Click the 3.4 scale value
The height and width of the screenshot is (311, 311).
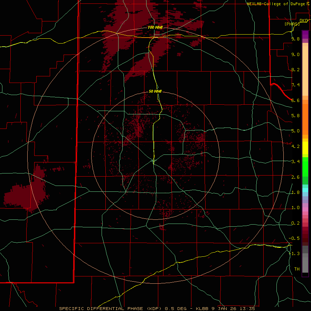295,162
